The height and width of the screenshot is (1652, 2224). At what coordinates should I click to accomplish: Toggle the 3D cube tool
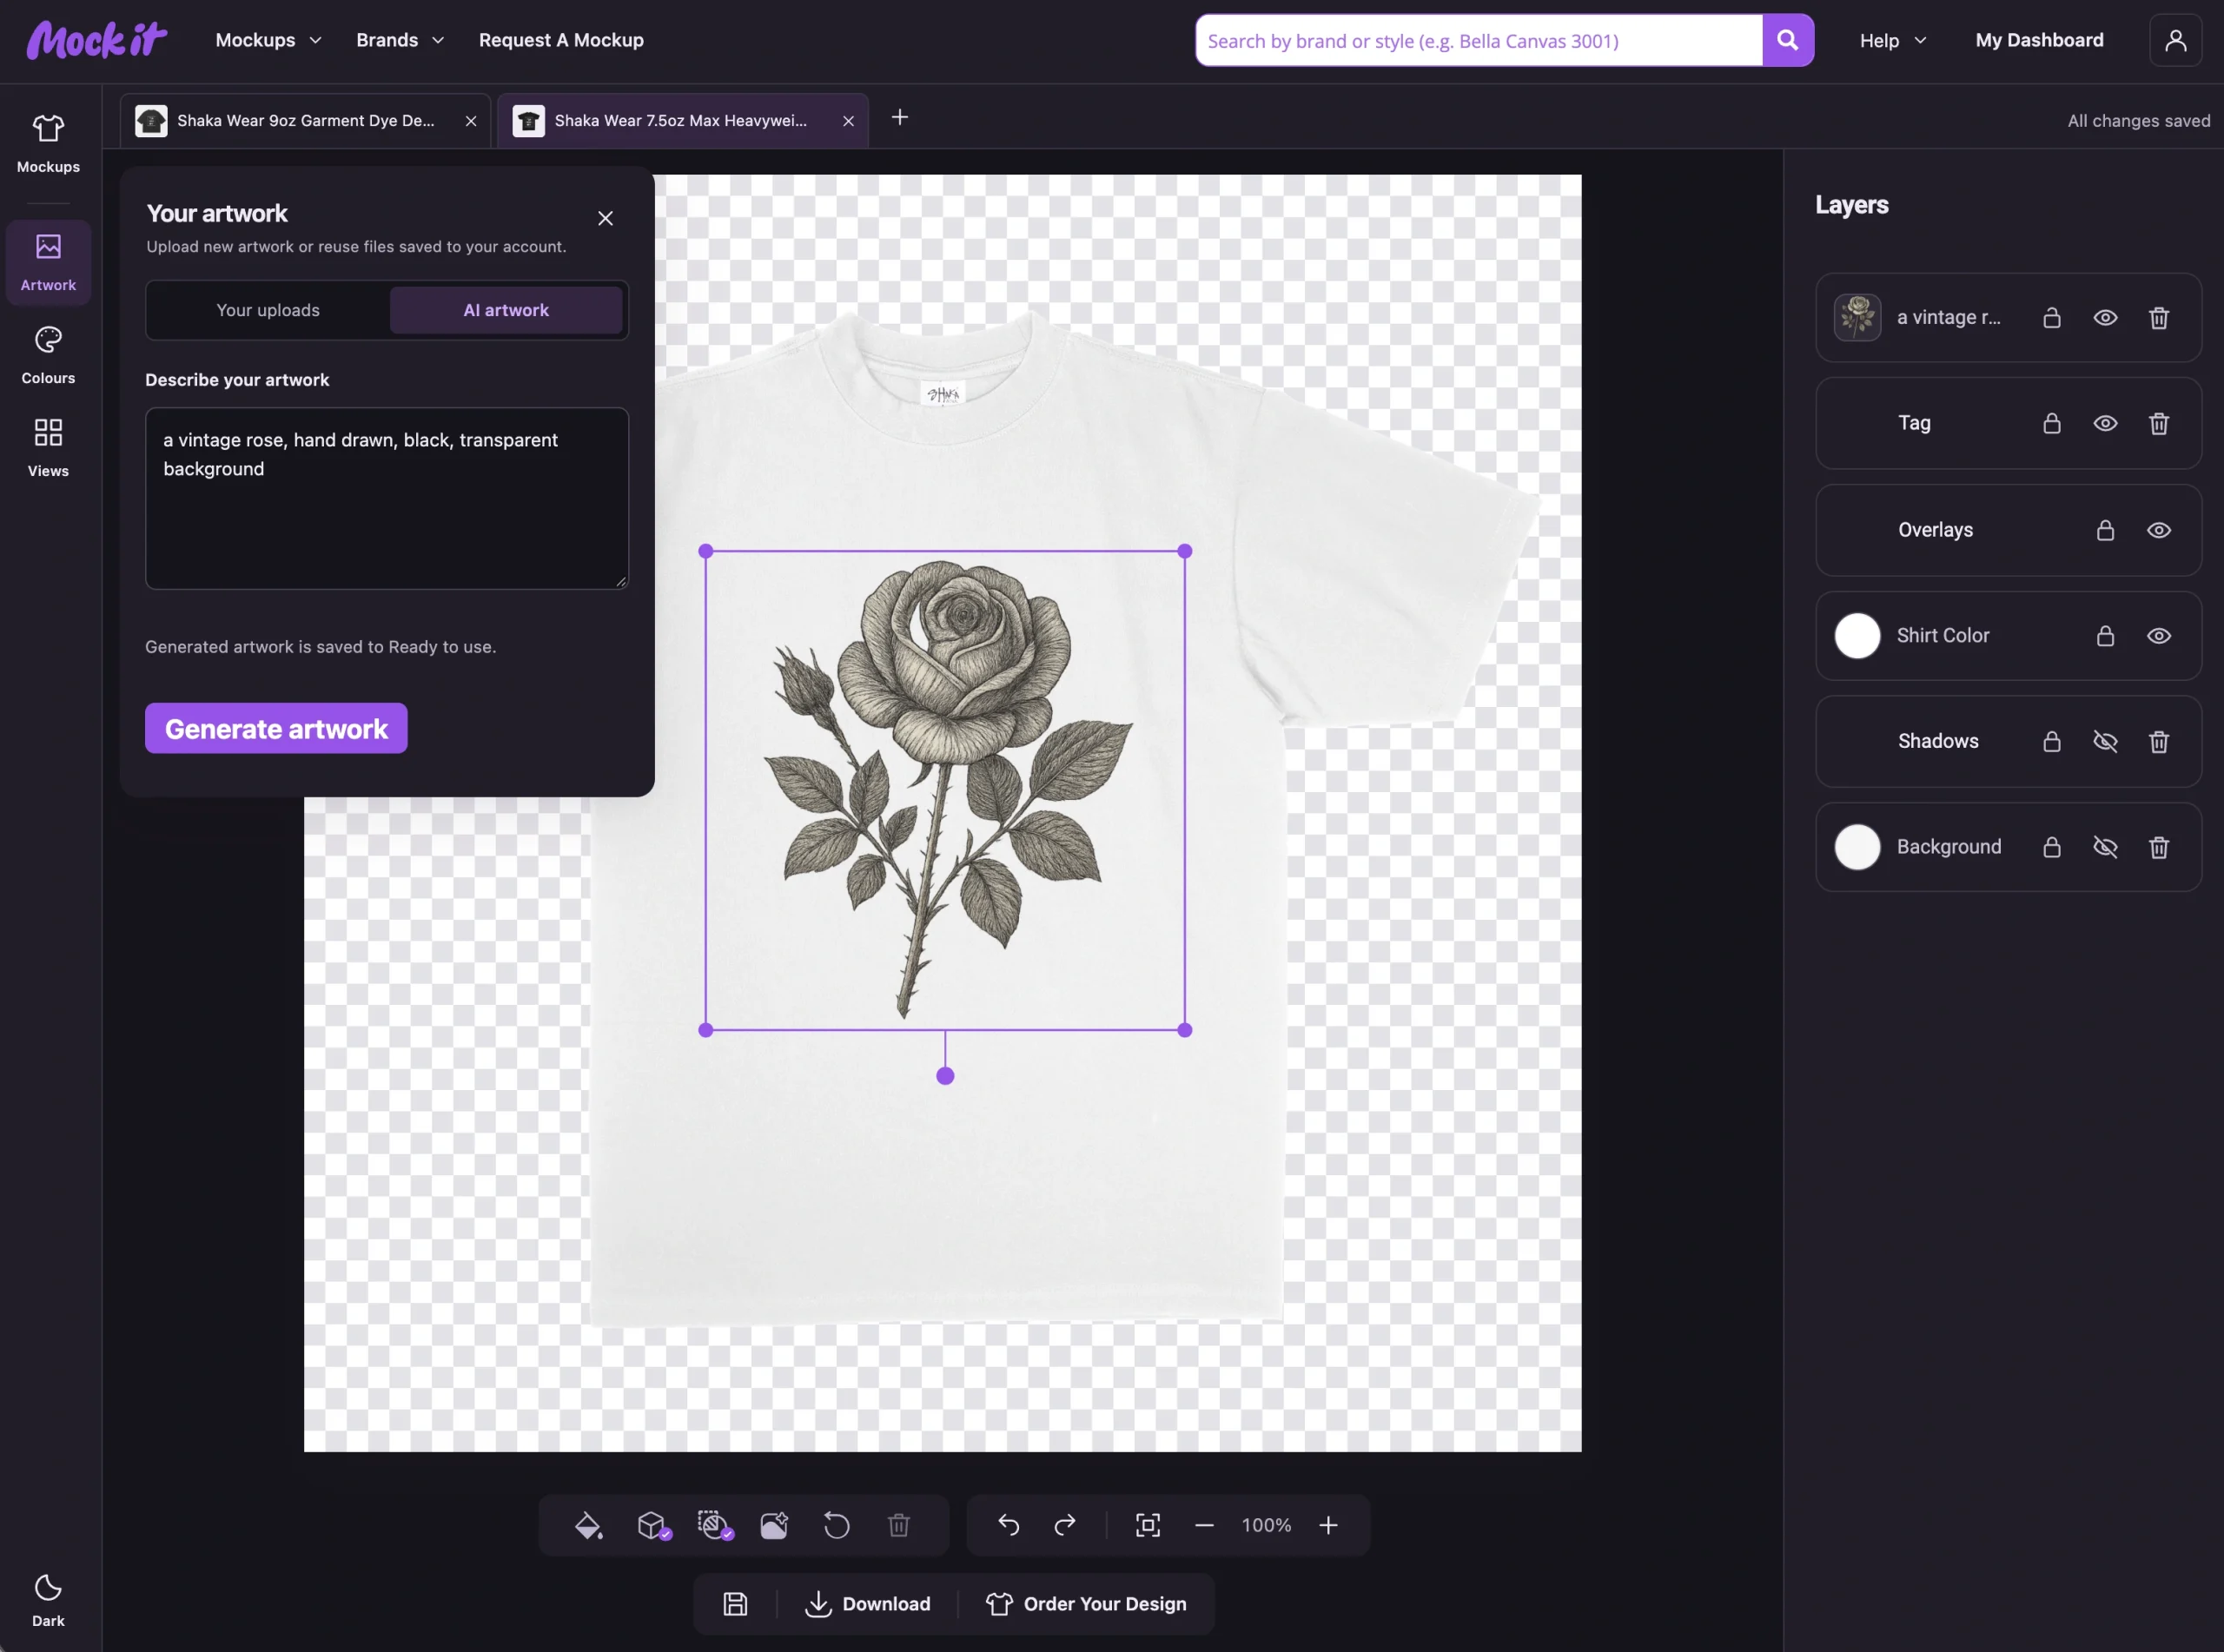(653, 1525)
